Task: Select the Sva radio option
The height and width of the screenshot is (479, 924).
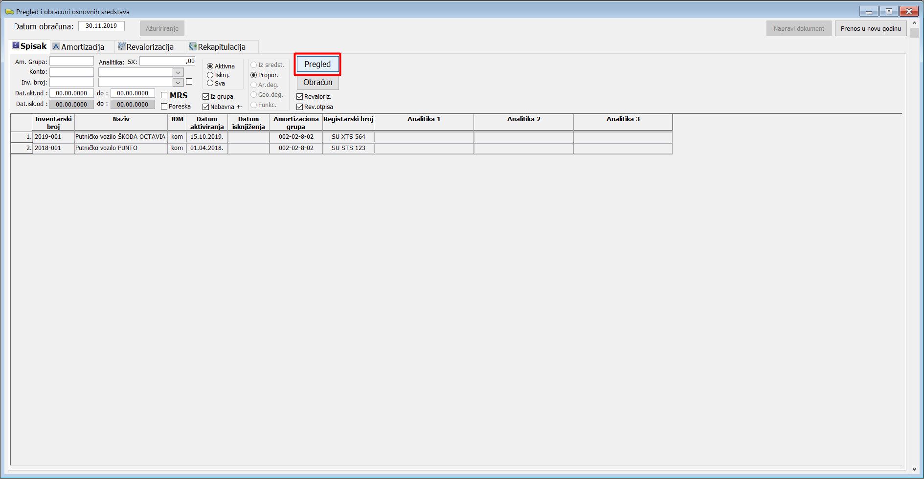Action: click(x=210, y=84)
